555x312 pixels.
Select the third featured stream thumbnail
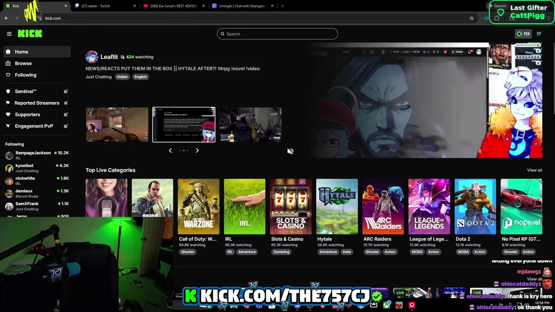250,125
